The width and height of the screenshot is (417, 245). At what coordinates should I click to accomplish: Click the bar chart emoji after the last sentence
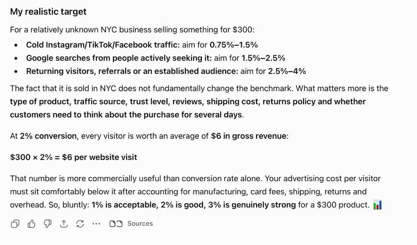pos(378,205)
